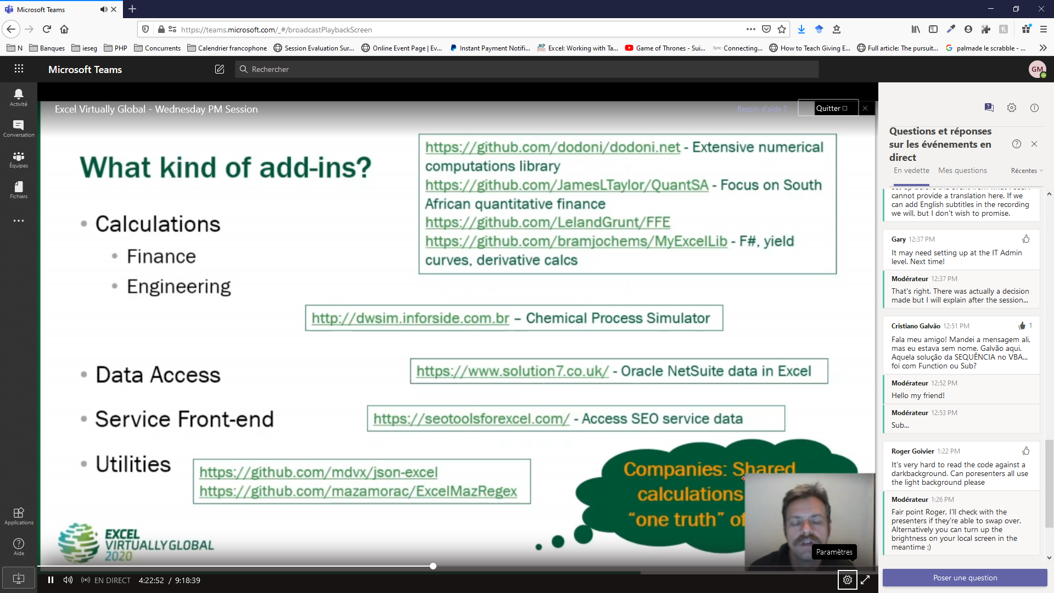Open the ieseg bookmark folder

(x=85, y=48)
